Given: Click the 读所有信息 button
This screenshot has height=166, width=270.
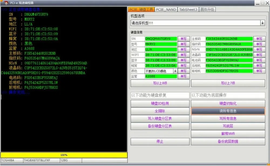Looking at the screenshot, I should coord(228,111).
